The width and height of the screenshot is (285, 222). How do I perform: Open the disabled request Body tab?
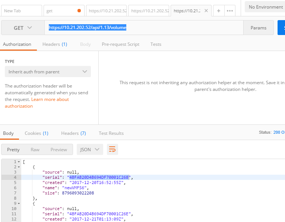point(85,44)
